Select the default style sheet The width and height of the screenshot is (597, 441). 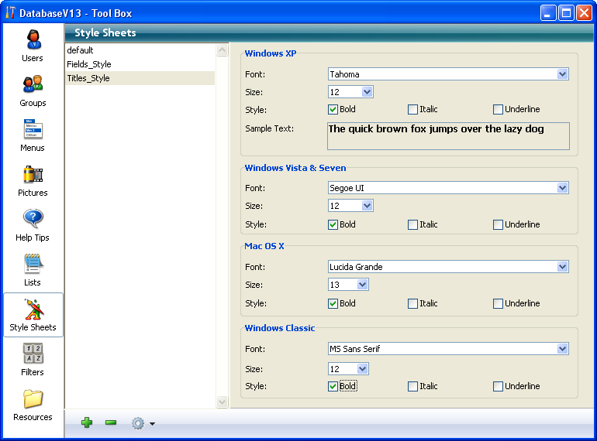click(x=80, y=50)
